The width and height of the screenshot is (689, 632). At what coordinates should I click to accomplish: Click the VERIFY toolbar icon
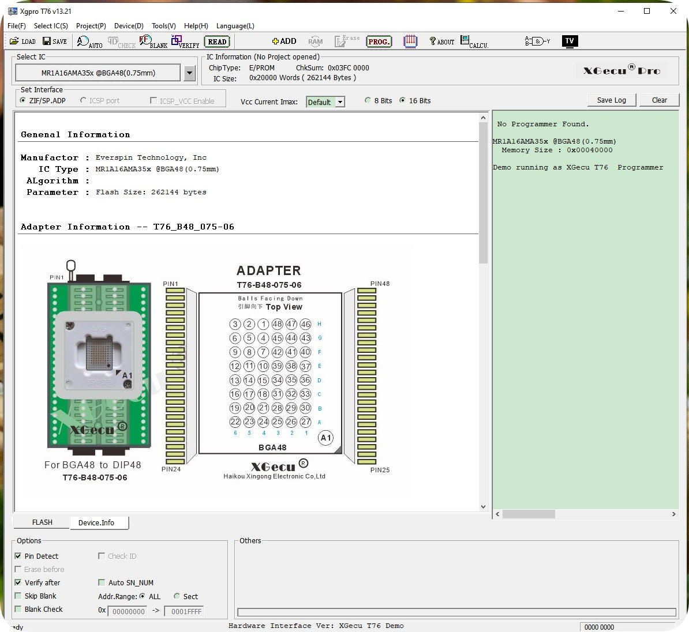pyautogui.click(x=185, y=42)
